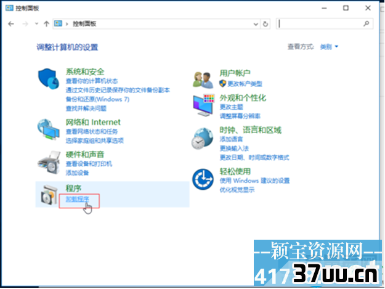Viewport: 385px width, 289px height.
Task: Maximize the Control Panel window
Action: [346, 8]
